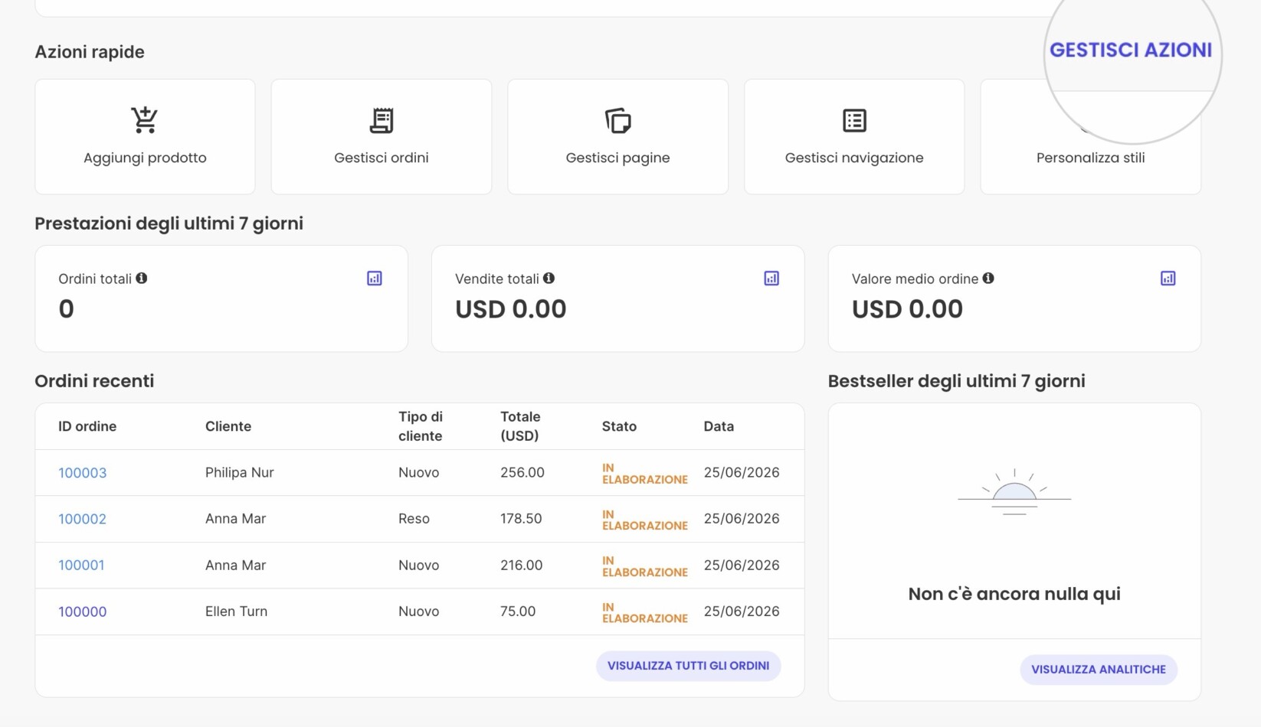Click the Gestisci pagine pages icon

point(618,121)
